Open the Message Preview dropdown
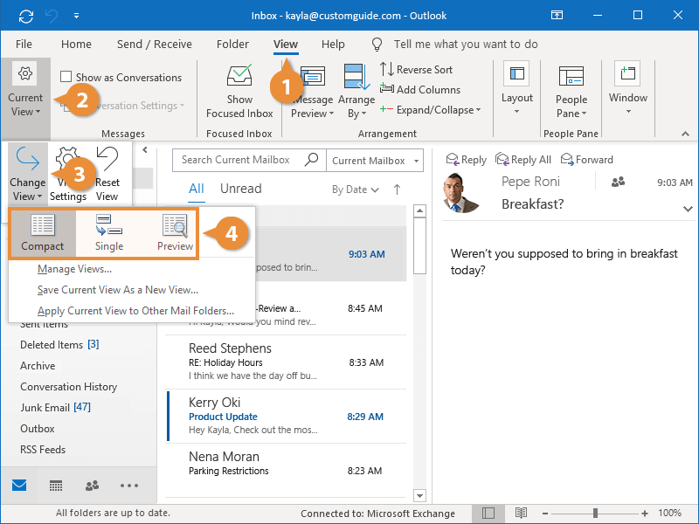699x524 pixels. [x=312, y=93]
